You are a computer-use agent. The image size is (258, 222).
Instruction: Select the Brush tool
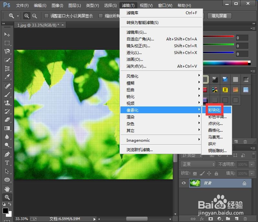point(7,94)
